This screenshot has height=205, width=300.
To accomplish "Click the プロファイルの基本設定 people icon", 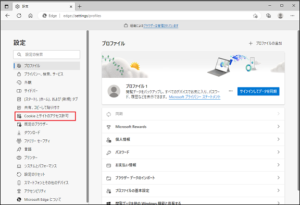I will pos(109,191).
